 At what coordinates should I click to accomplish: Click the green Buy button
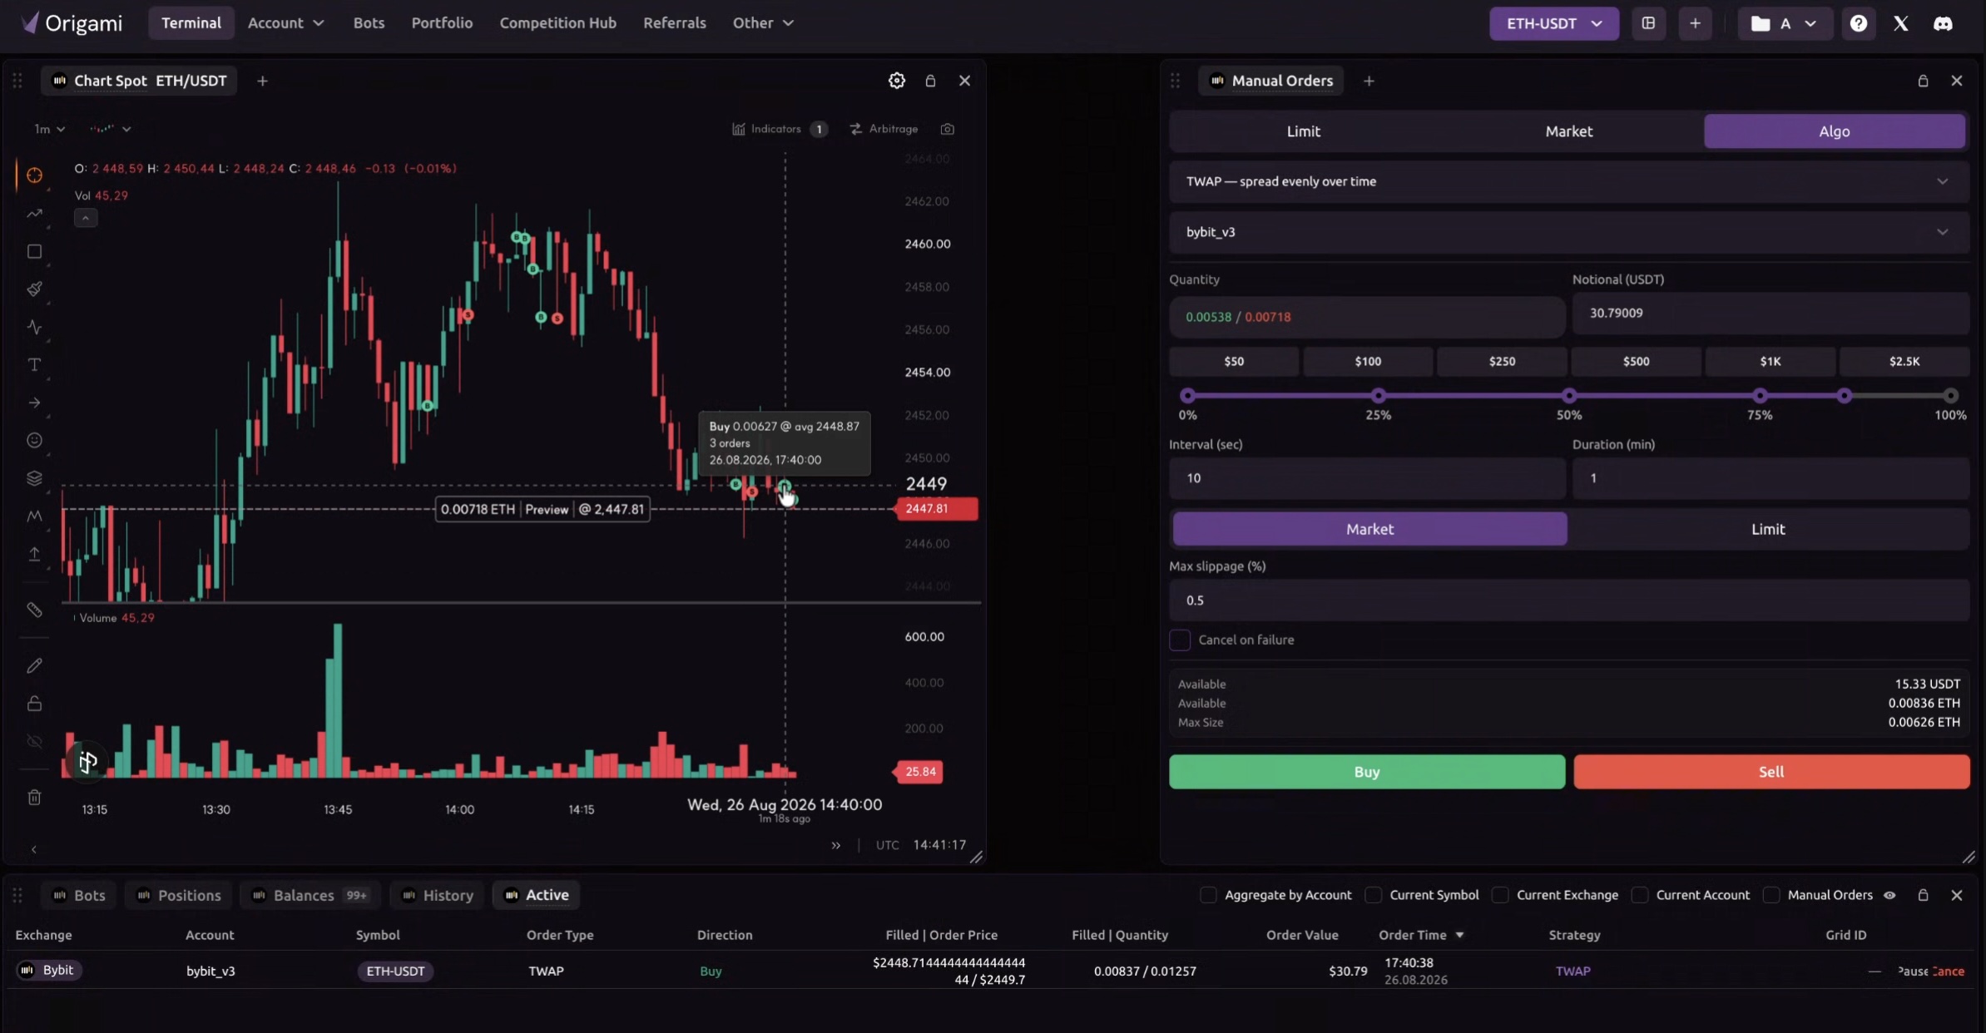(1366, 772)
